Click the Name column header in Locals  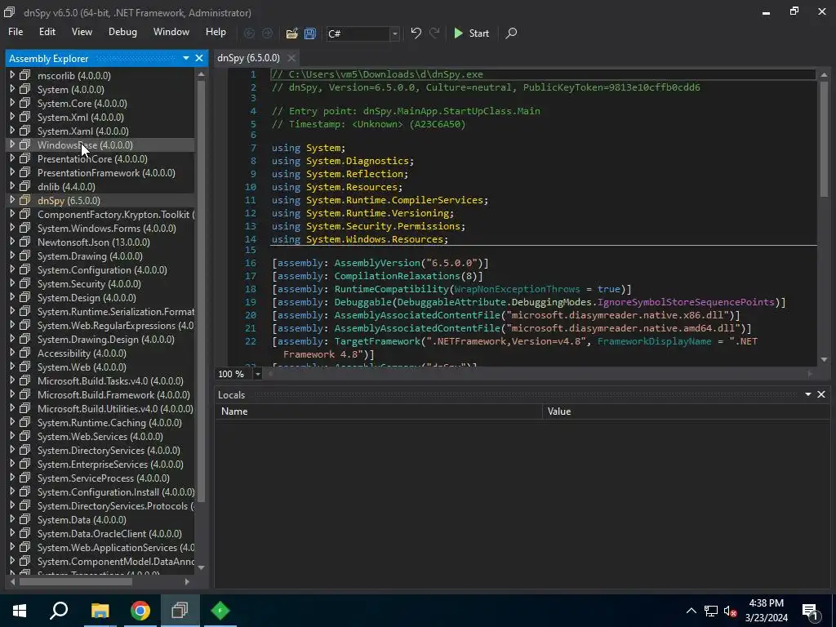point(379,411)
